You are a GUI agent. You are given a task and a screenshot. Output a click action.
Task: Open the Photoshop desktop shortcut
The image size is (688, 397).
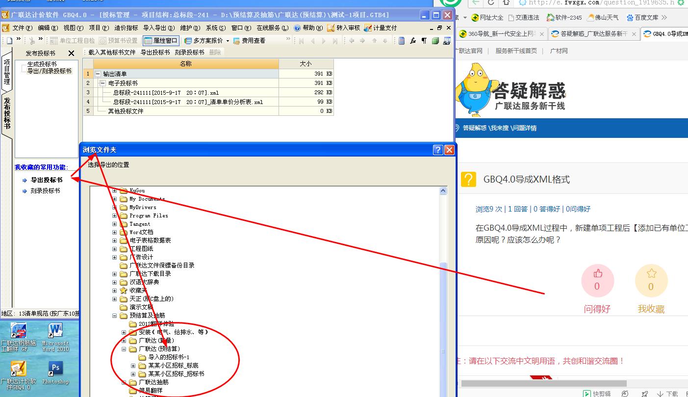coord(55,373)
